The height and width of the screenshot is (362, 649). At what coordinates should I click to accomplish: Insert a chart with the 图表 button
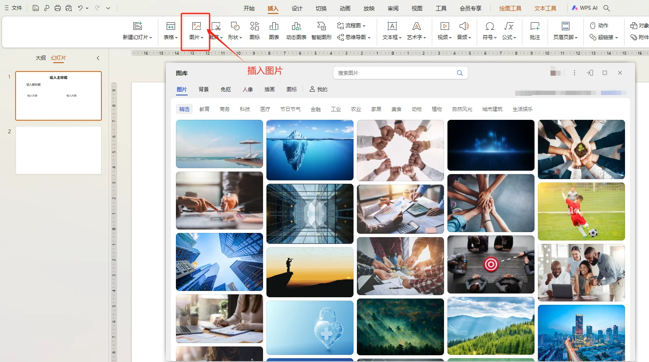(x=274, y=31)
